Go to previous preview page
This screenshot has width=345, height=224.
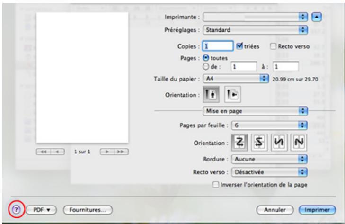click(x=57, y=152)
